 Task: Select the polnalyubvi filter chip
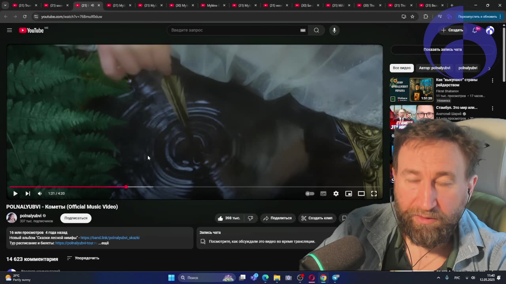pos(468,68)
